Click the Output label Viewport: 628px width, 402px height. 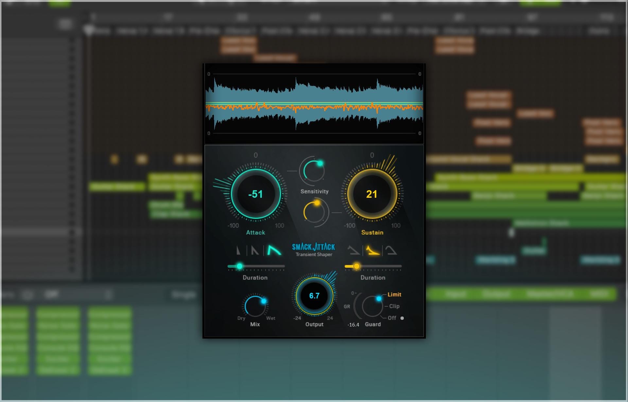(314, 324)
